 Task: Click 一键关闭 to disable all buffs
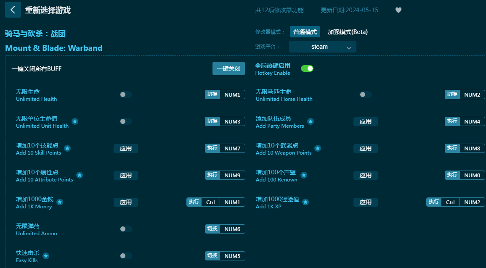[x=229, y=68]
